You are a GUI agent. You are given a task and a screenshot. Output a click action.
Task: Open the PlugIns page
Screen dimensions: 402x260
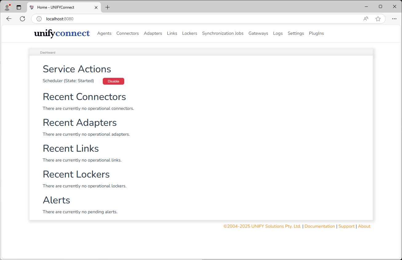click(x=316, y=33)
